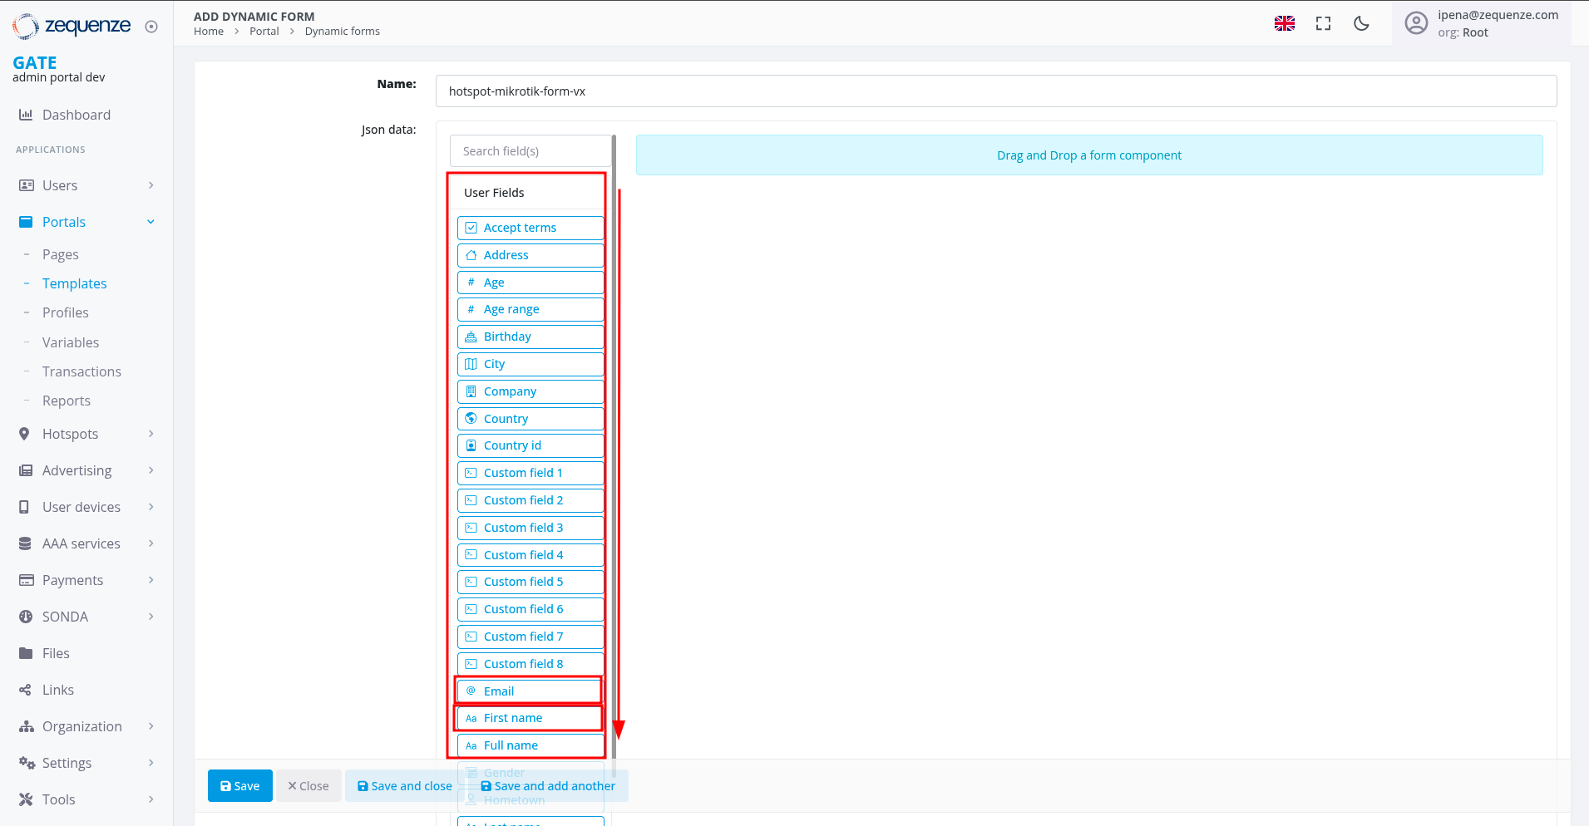Image resolution: width=1589 pixels, height=826 pixels.
Task: Switch to dark mode moon icon
Action: [1361, 23]
